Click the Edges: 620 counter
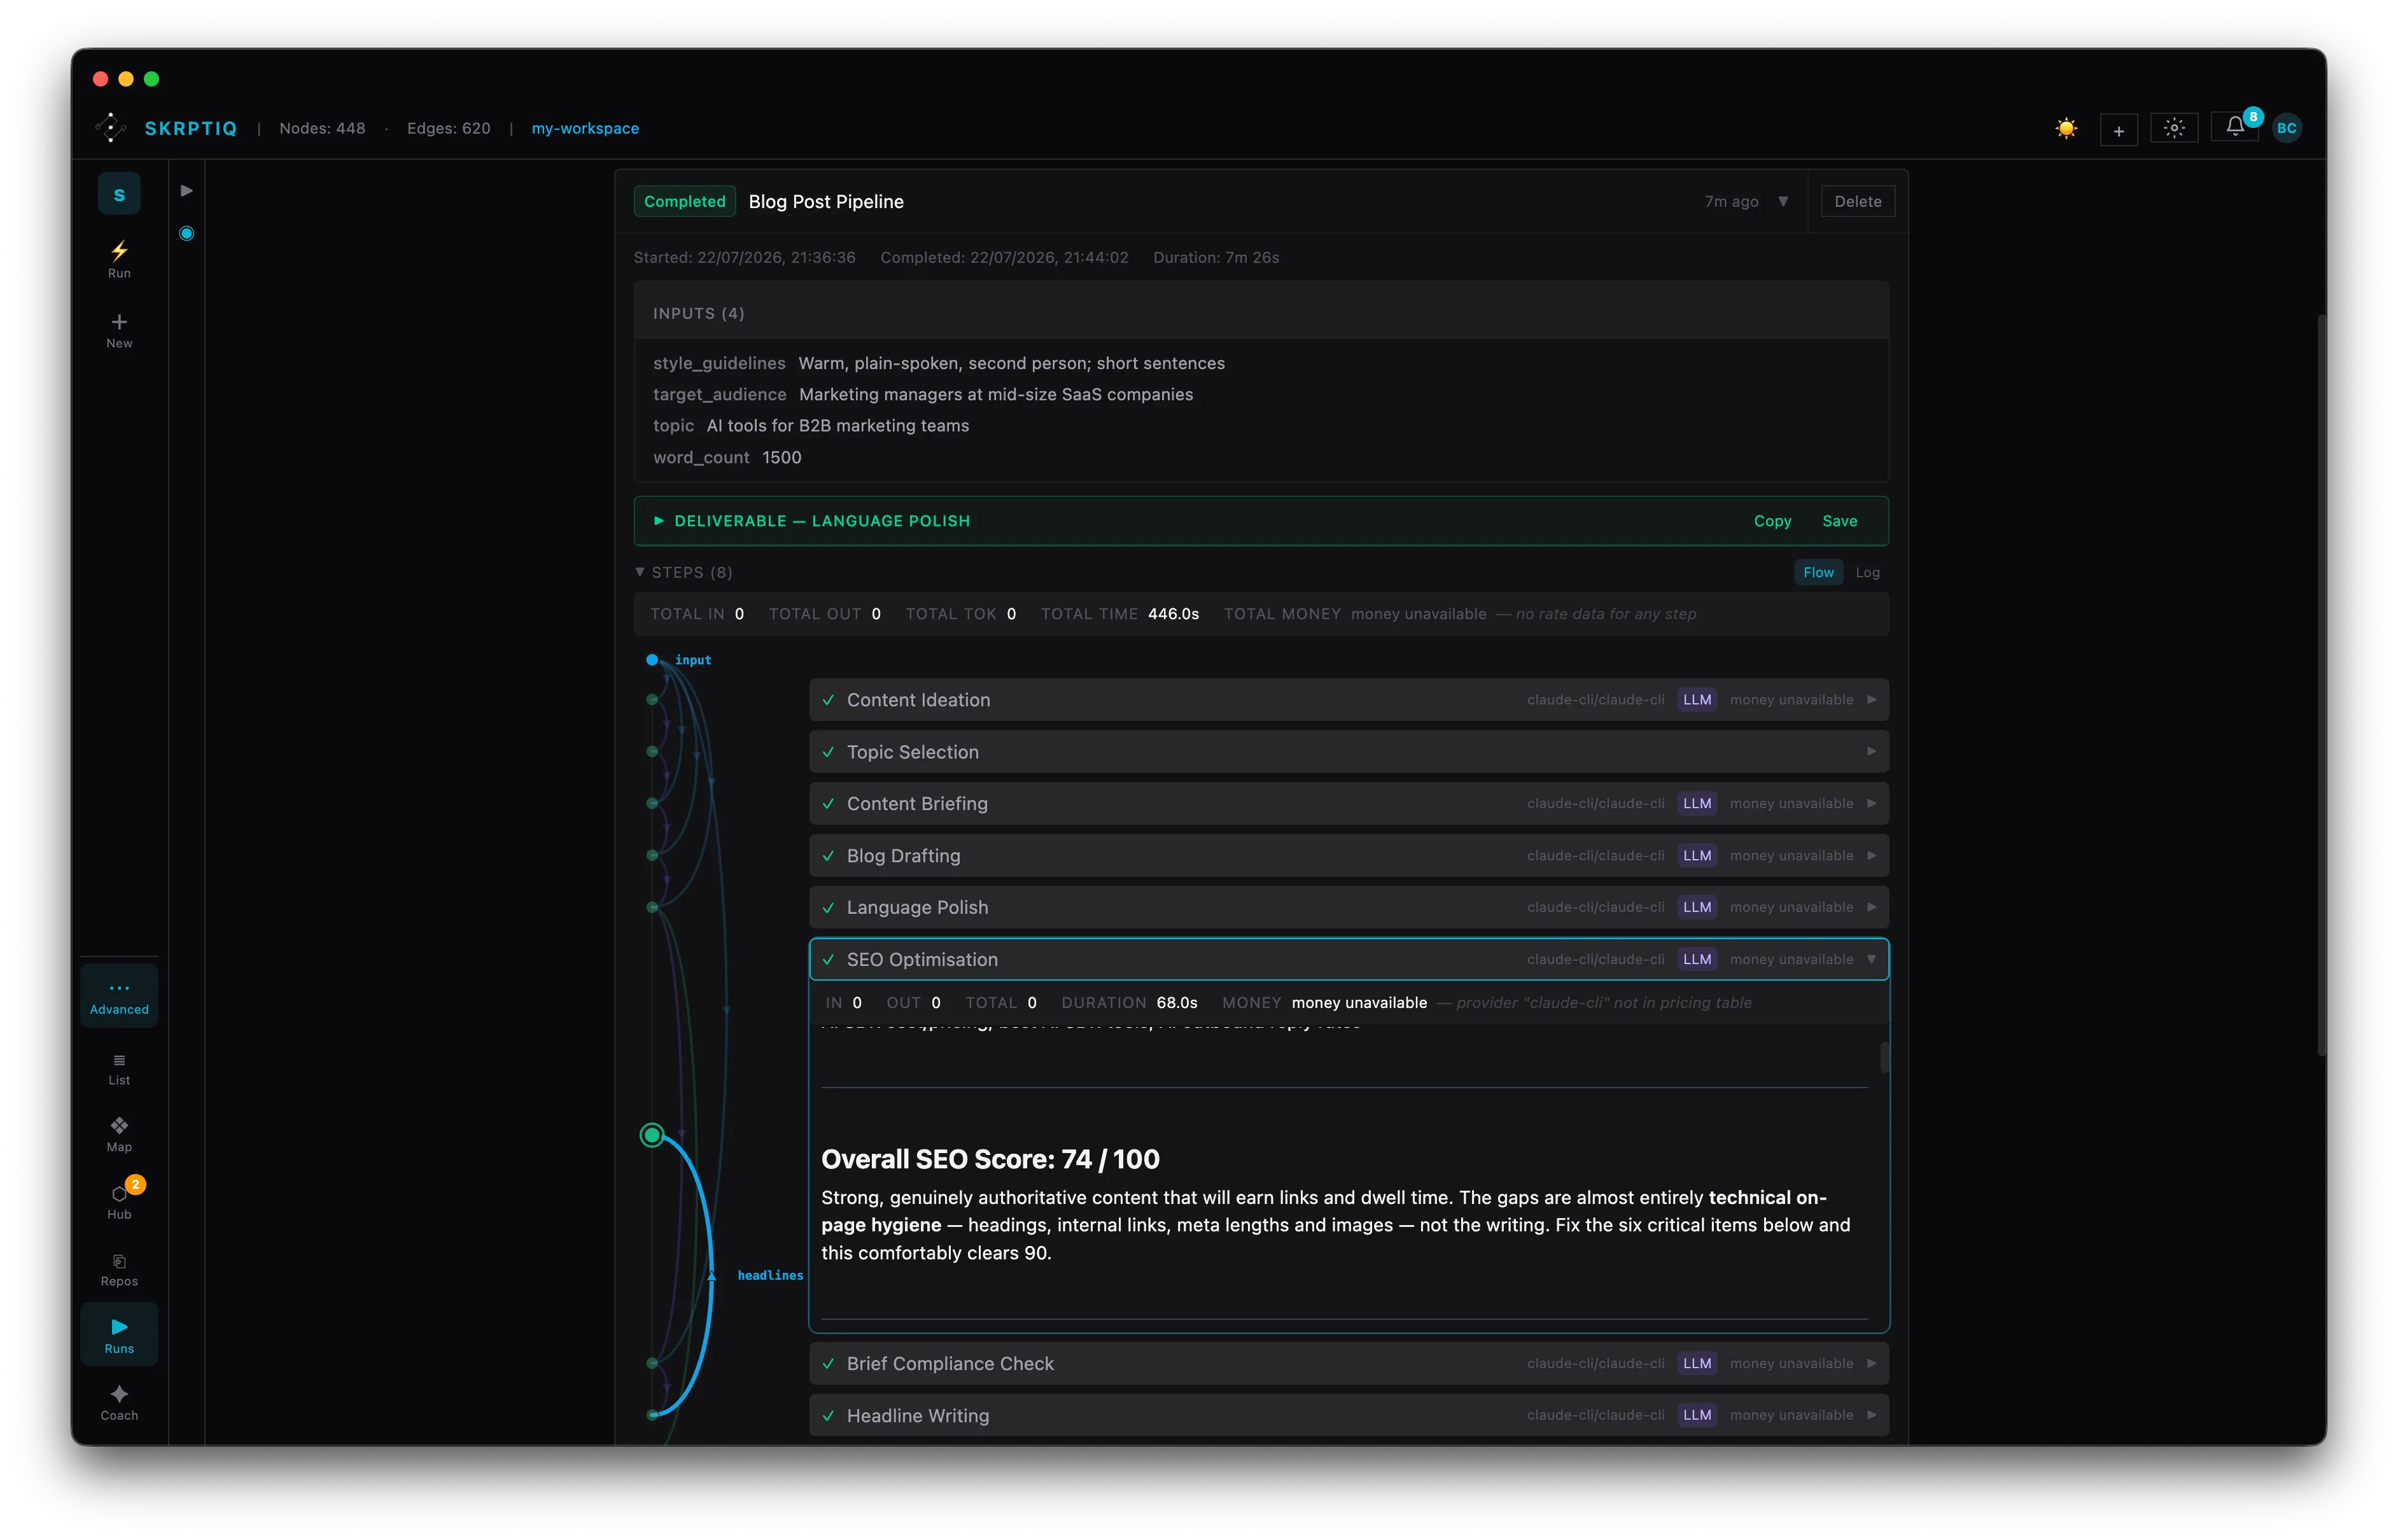The width and height of the screenshot is (2398, 1540). (448, 128)
